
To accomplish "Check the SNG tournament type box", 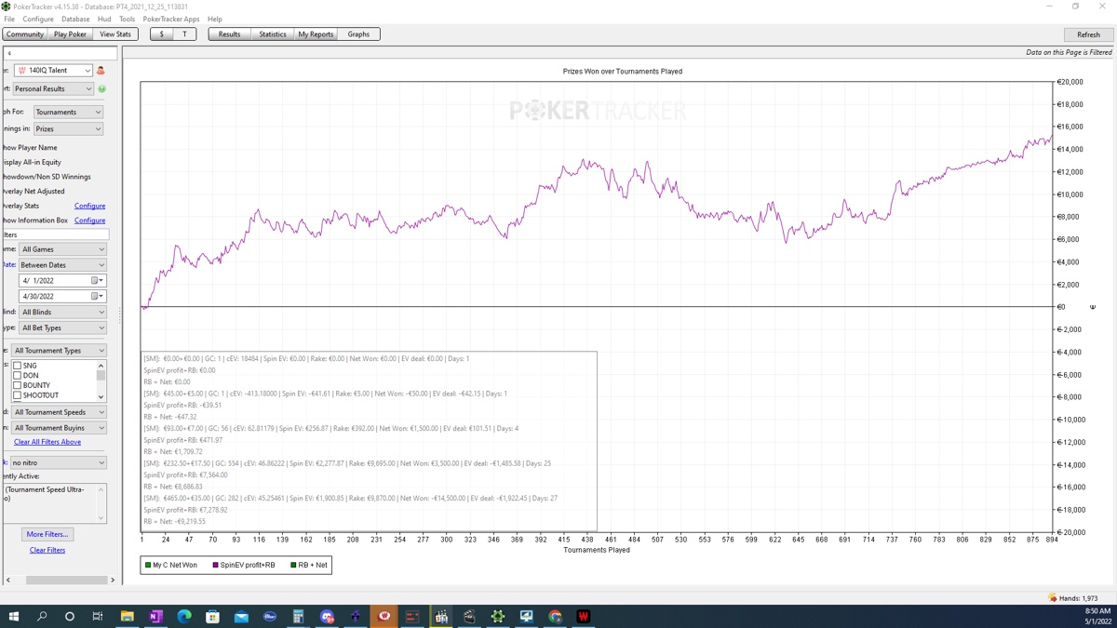I will coord(17,366).
